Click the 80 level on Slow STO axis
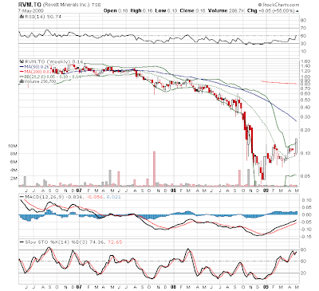This screenshot has width=319, height=291. coord(304,250)
